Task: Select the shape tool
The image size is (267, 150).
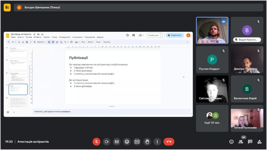Action: (61, 42)
